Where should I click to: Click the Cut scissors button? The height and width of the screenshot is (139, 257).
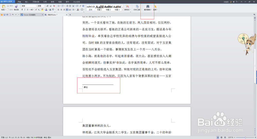(x=10, y=6)
